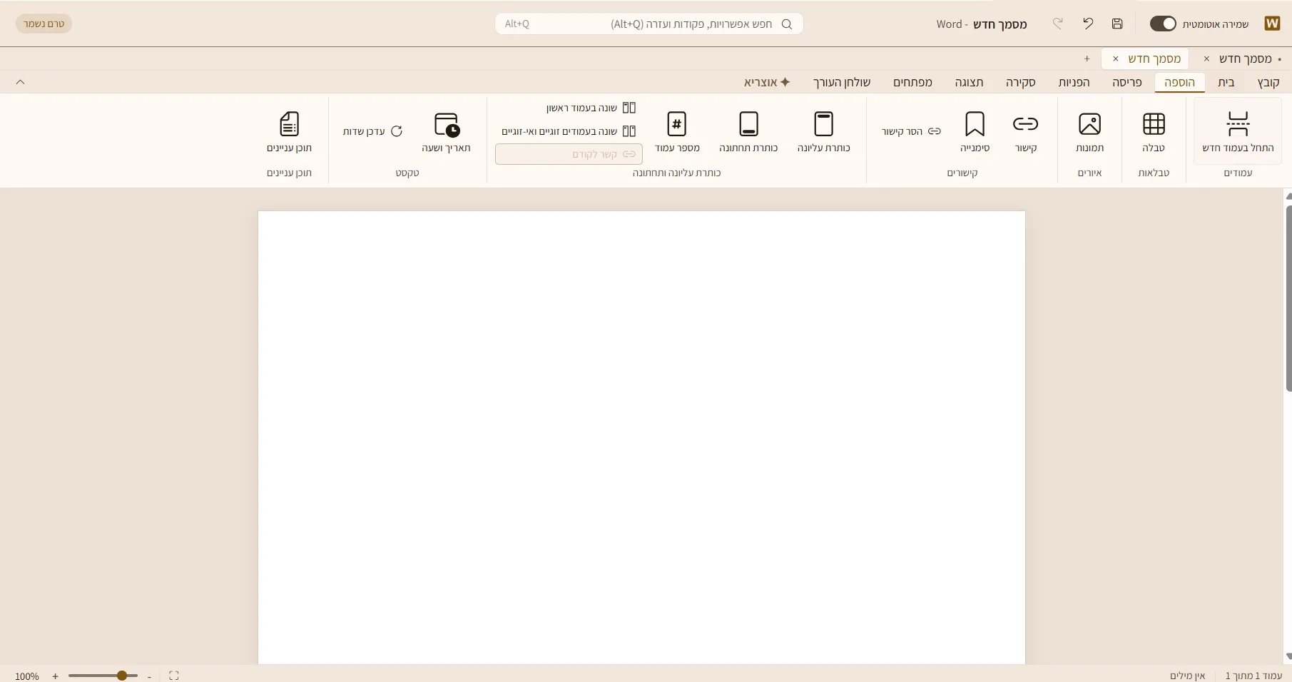Click the Word app logo icon
Viewport: 1292px width, 682px height.
pyautogui.click(x=1272, y=24)
